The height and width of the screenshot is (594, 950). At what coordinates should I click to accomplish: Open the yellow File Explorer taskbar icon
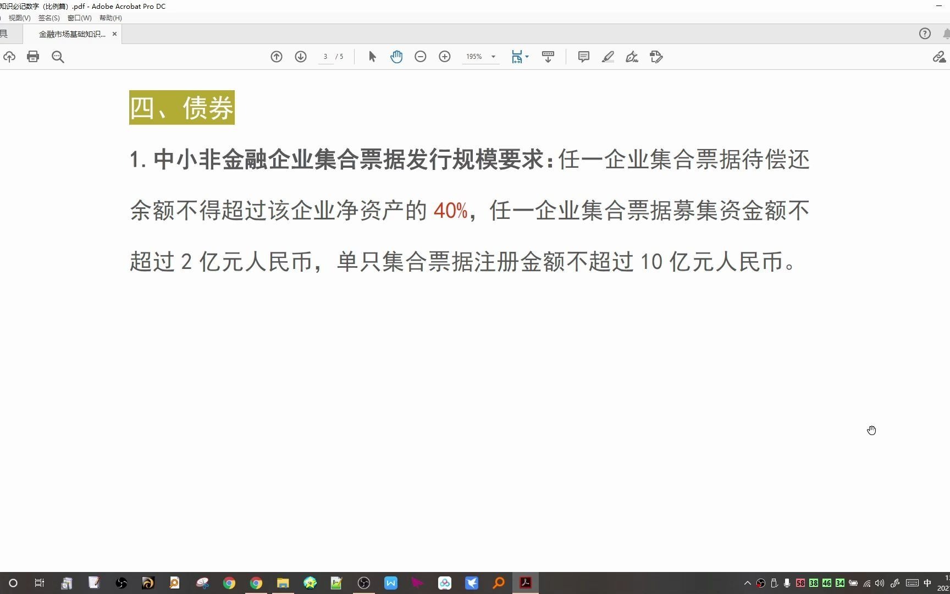pos(283,583)
